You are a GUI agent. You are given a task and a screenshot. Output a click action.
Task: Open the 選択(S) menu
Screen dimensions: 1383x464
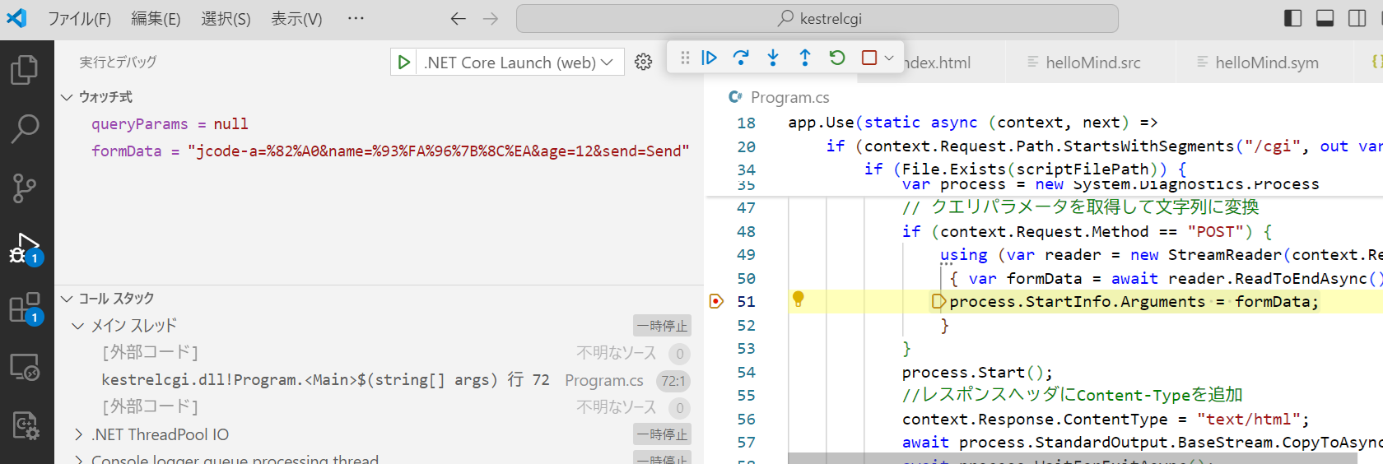226,18
